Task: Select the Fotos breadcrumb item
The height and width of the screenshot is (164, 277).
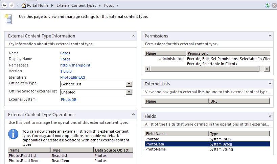Action: tap(109, 5)
